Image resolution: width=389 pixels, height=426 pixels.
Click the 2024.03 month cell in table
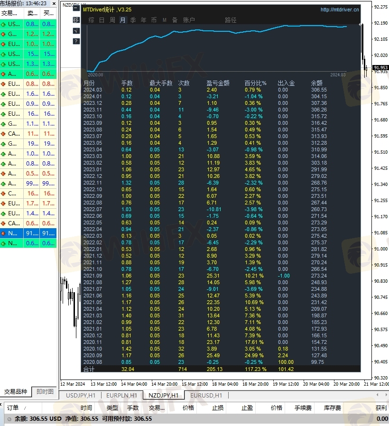click(x=93, y=90)
